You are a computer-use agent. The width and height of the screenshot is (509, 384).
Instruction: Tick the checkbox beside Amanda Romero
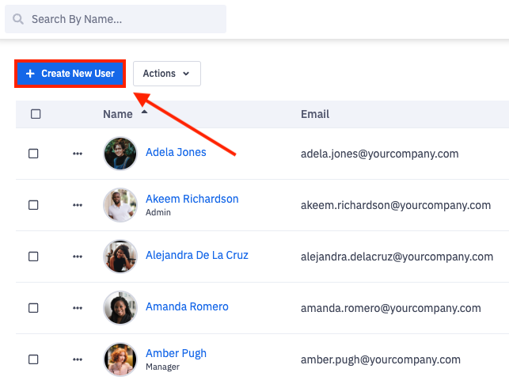tap(33, 308)
